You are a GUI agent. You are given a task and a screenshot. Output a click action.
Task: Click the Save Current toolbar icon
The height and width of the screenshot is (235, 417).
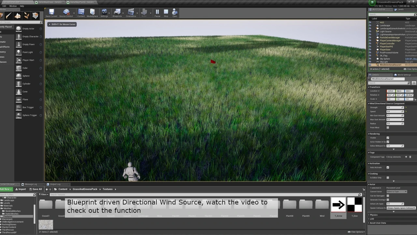[51, 13]
